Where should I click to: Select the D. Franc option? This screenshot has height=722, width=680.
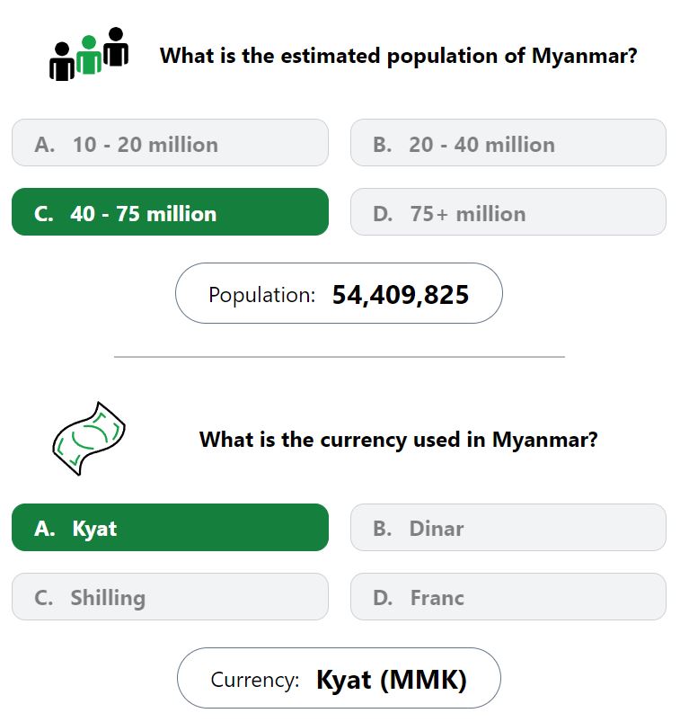[508, 597]
